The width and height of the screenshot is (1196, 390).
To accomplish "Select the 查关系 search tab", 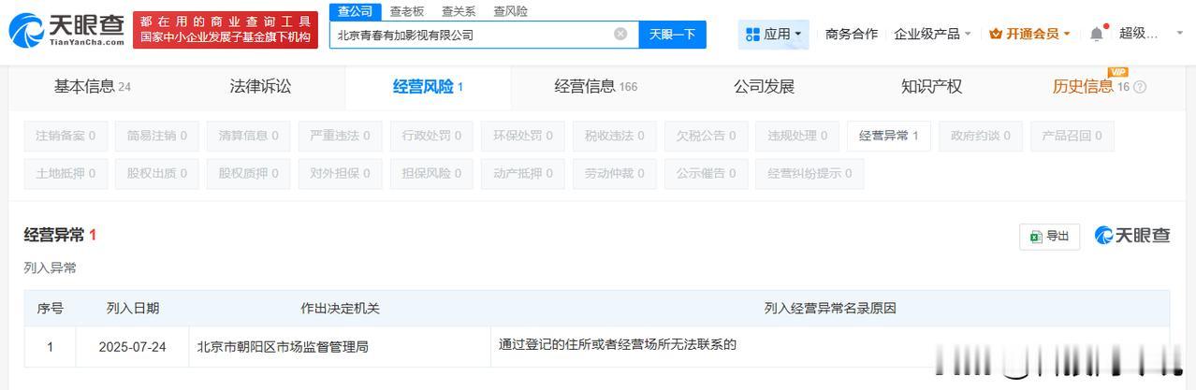I will coord(459,11).
